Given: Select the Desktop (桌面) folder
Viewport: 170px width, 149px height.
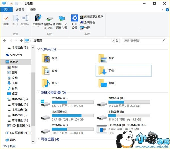Looking at the screenshot, I should click(x=106, y=83).
